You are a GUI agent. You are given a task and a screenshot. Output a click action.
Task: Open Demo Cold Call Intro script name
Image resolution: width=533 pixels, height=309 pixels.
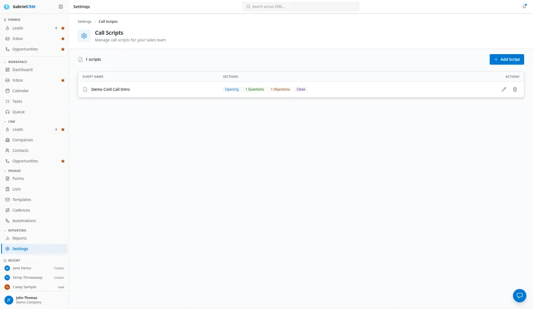coord(110,89)
